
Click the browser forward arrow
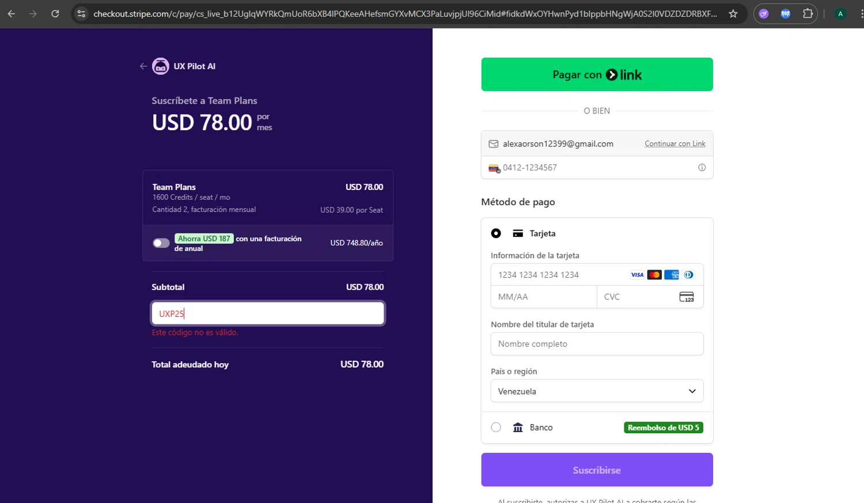(33, 13)
